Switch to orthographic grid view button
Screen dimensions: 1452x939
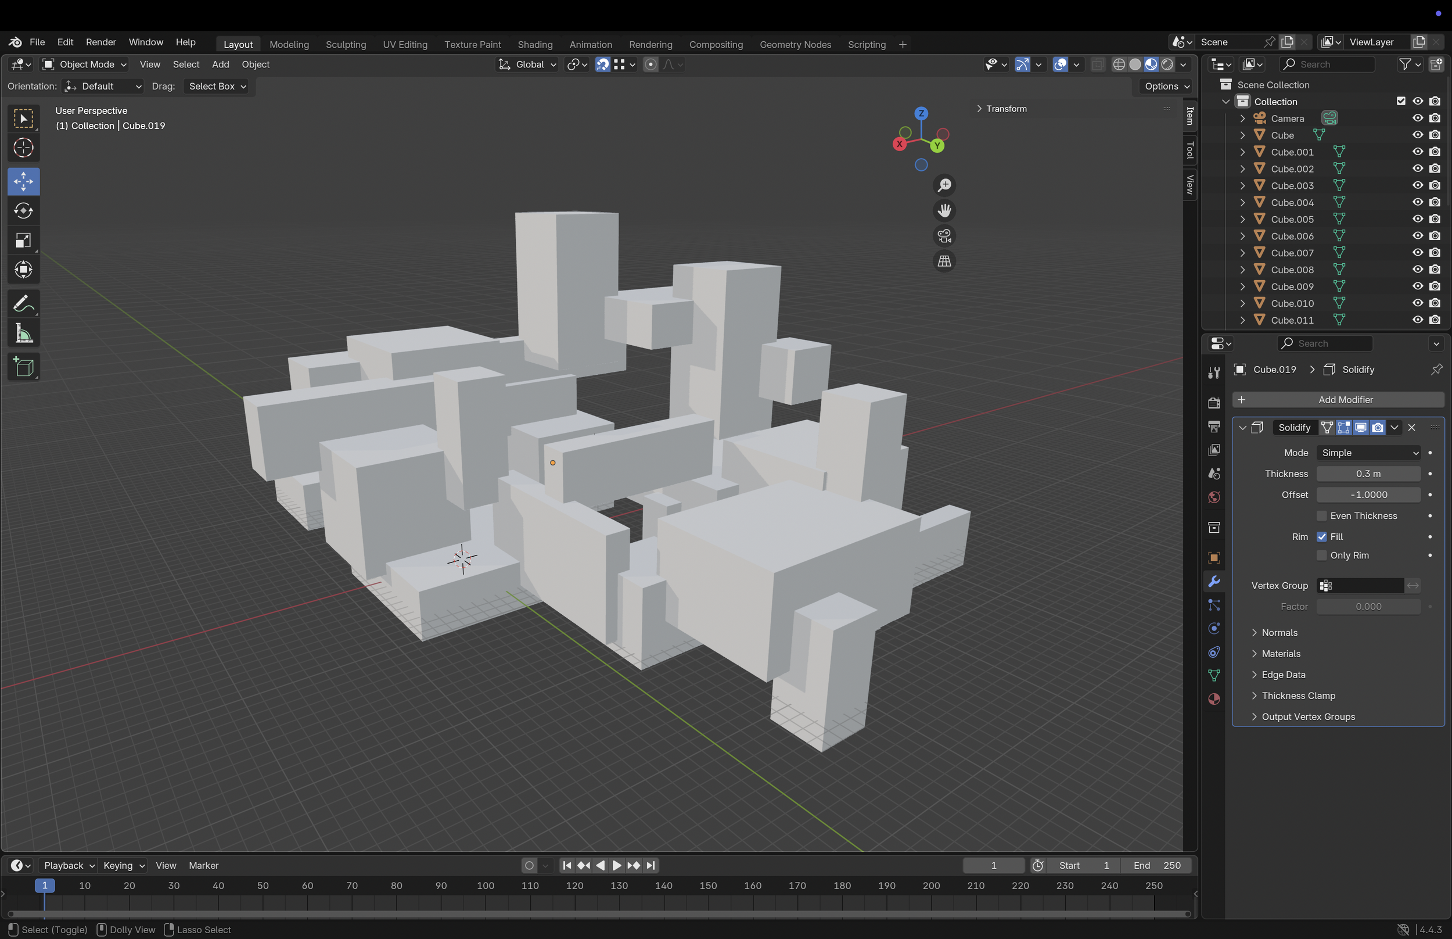pos(944,261)
